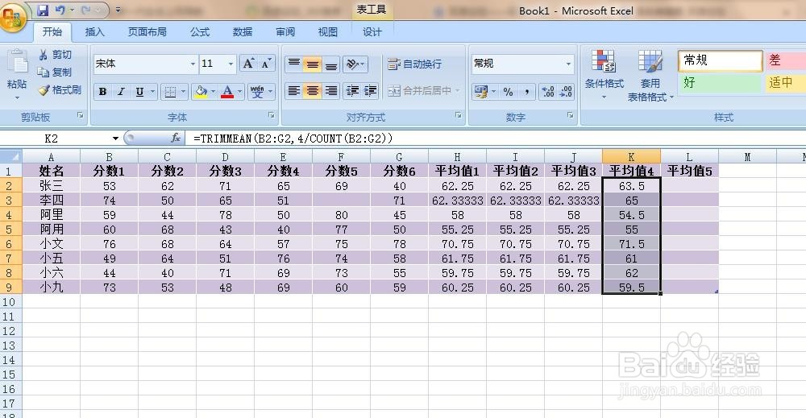The height and width of the screenshot is (418, 806).
Task: Expand fill color dropdown arrow
Action: pos(213,91)
